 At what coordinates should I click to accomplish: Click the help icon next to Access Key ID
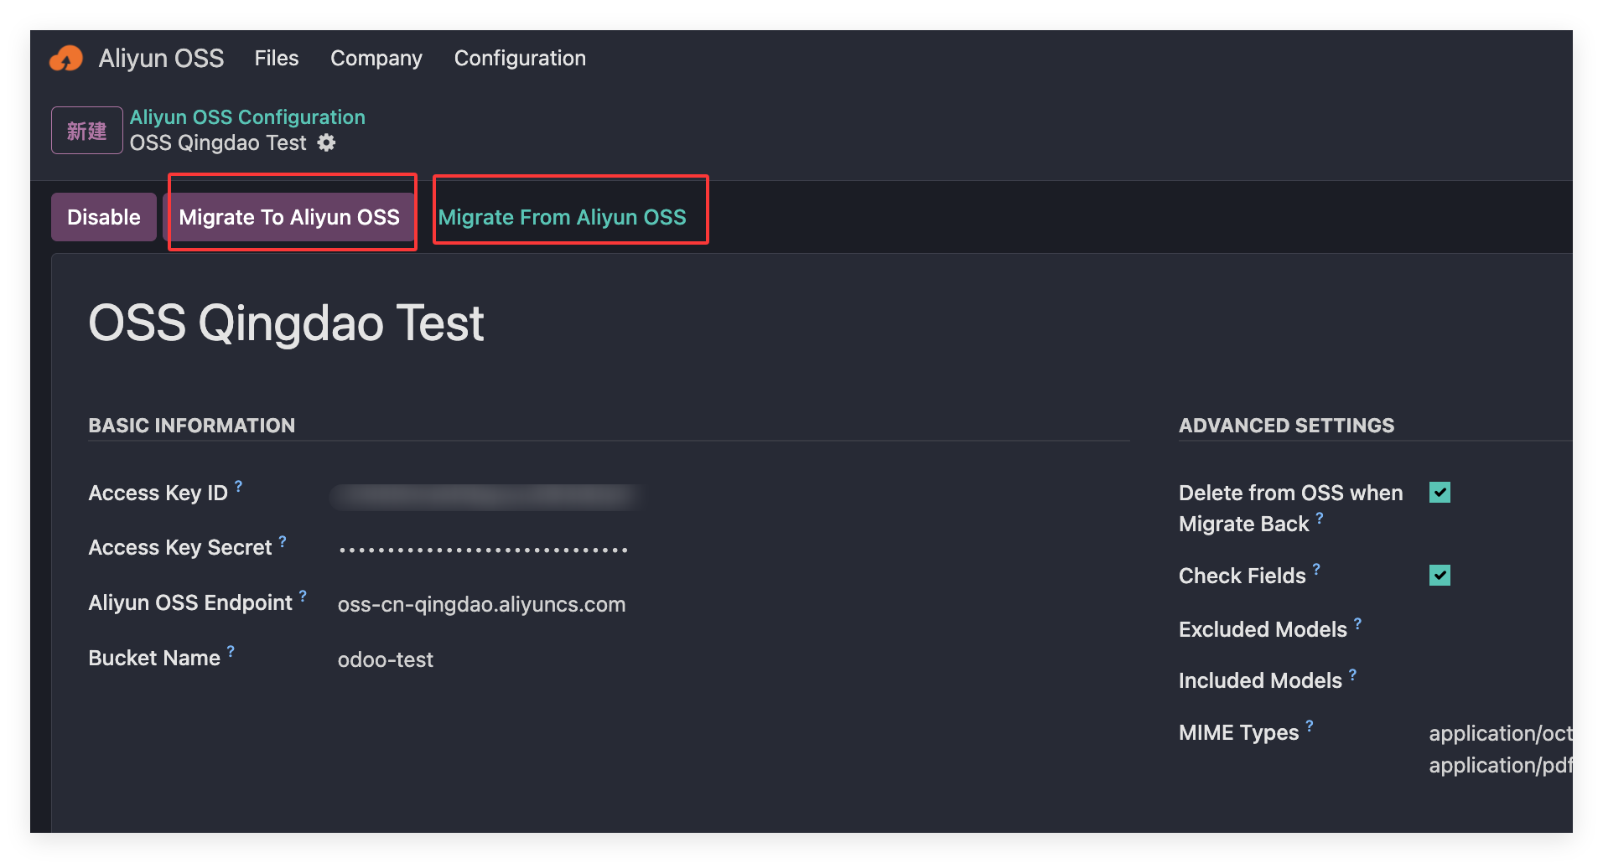239,486
